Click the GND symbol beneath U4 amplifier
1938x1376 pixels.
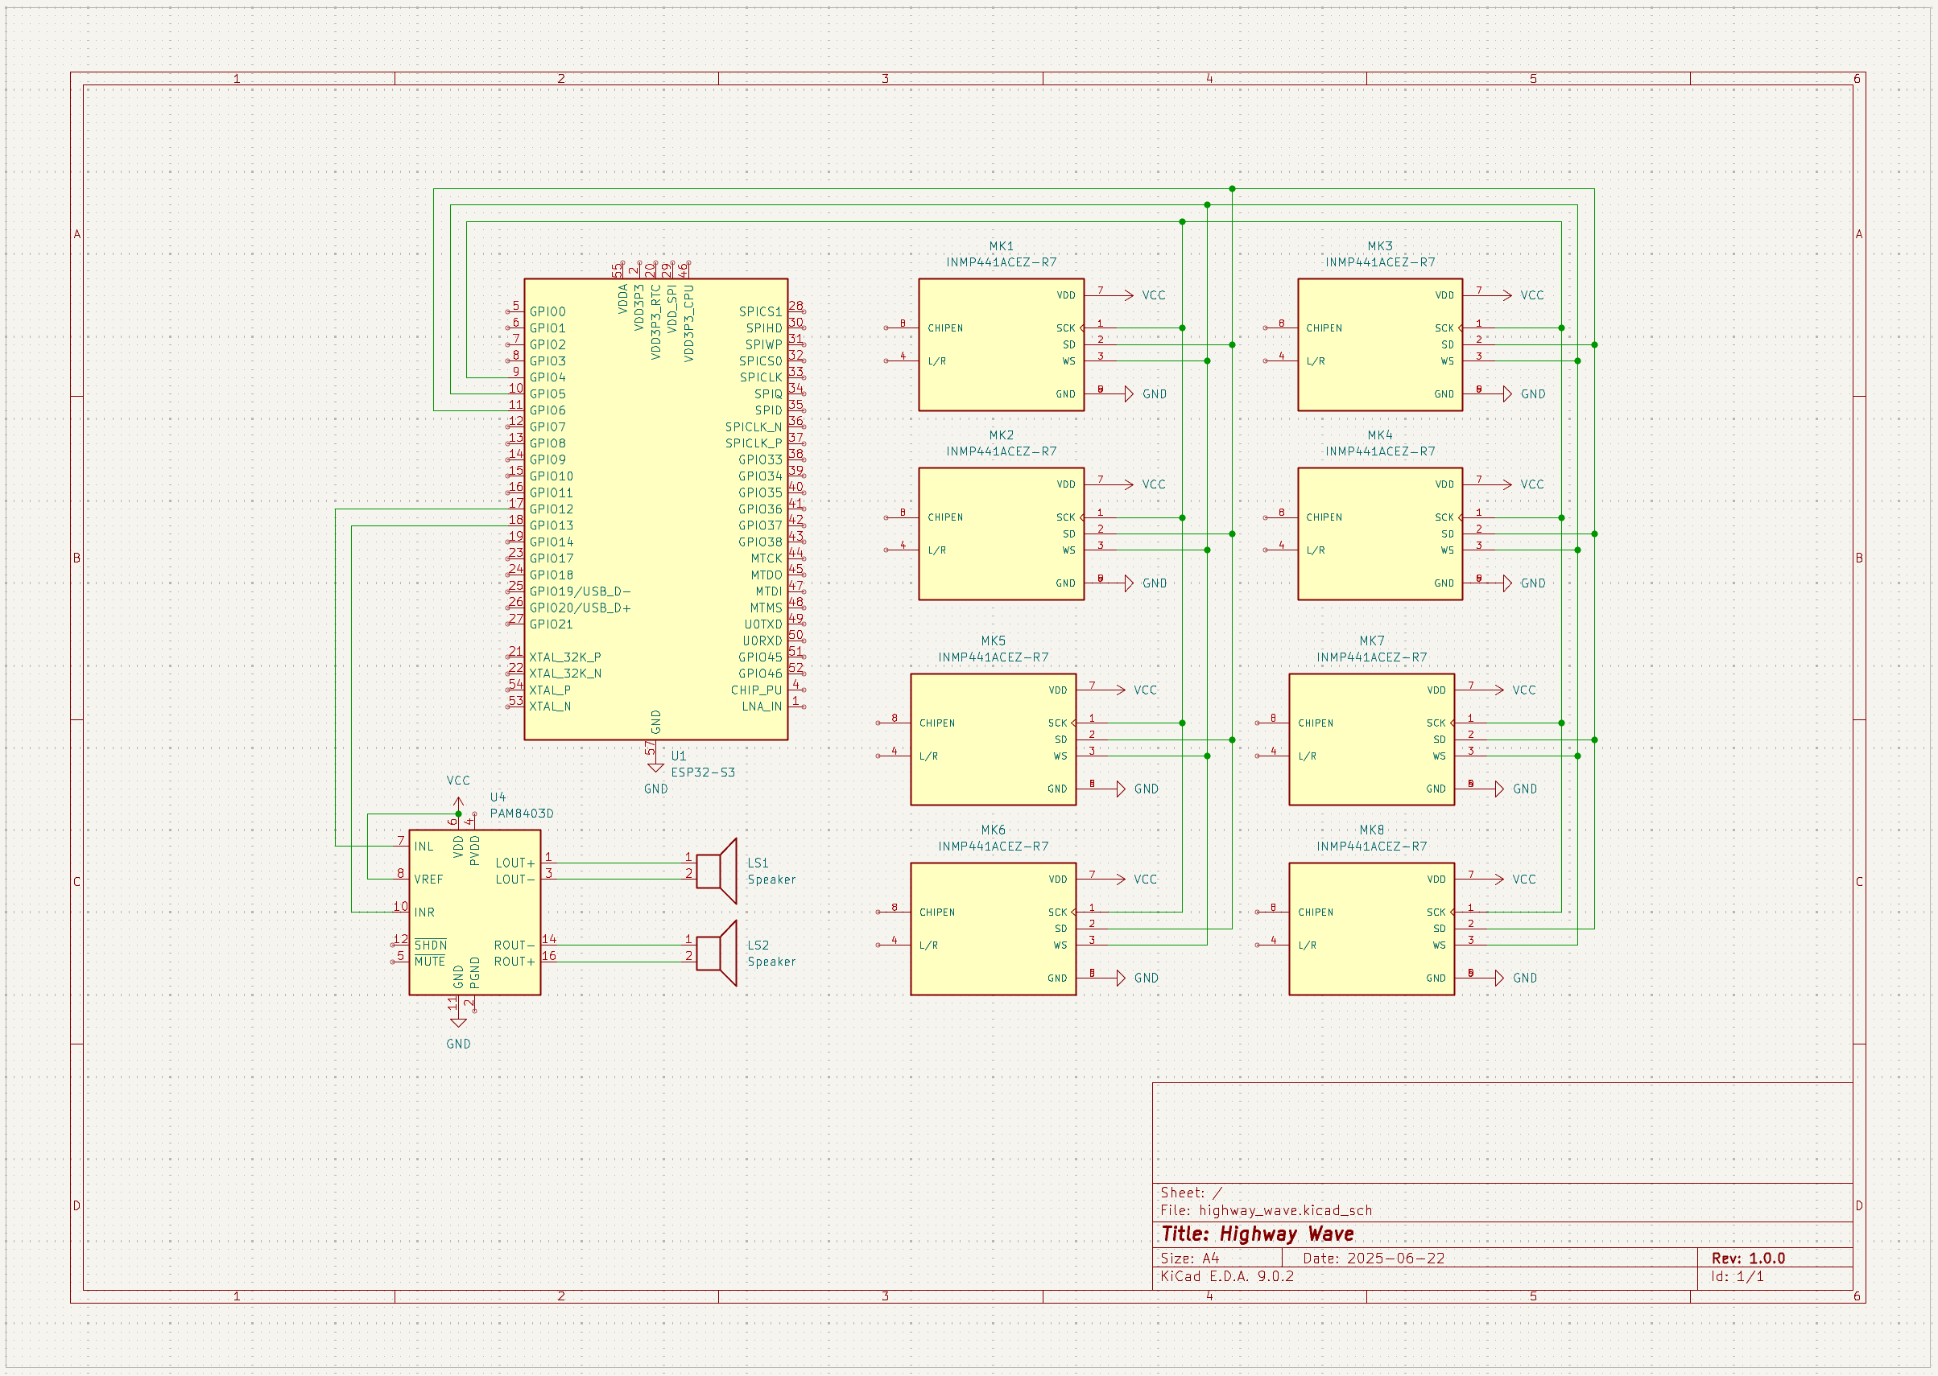458,1024
